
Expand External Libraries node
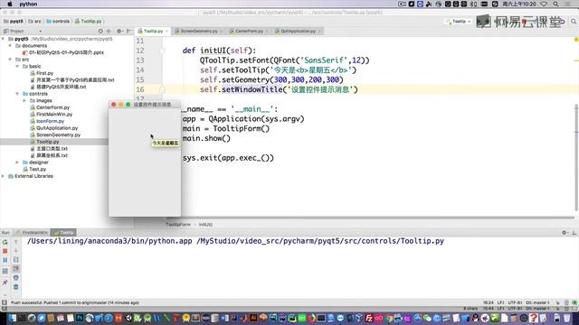[3, 176]
